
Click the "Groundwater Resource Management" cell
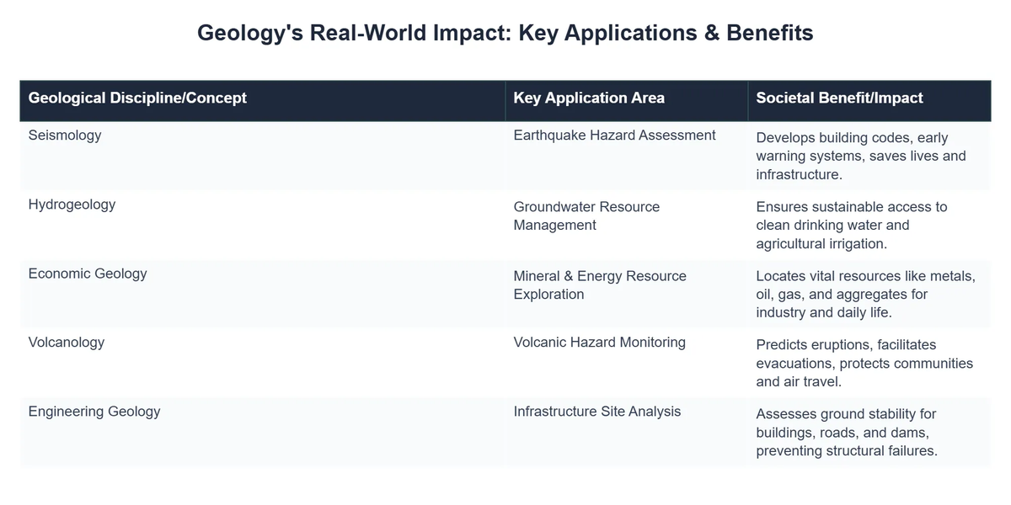[627, 225]
